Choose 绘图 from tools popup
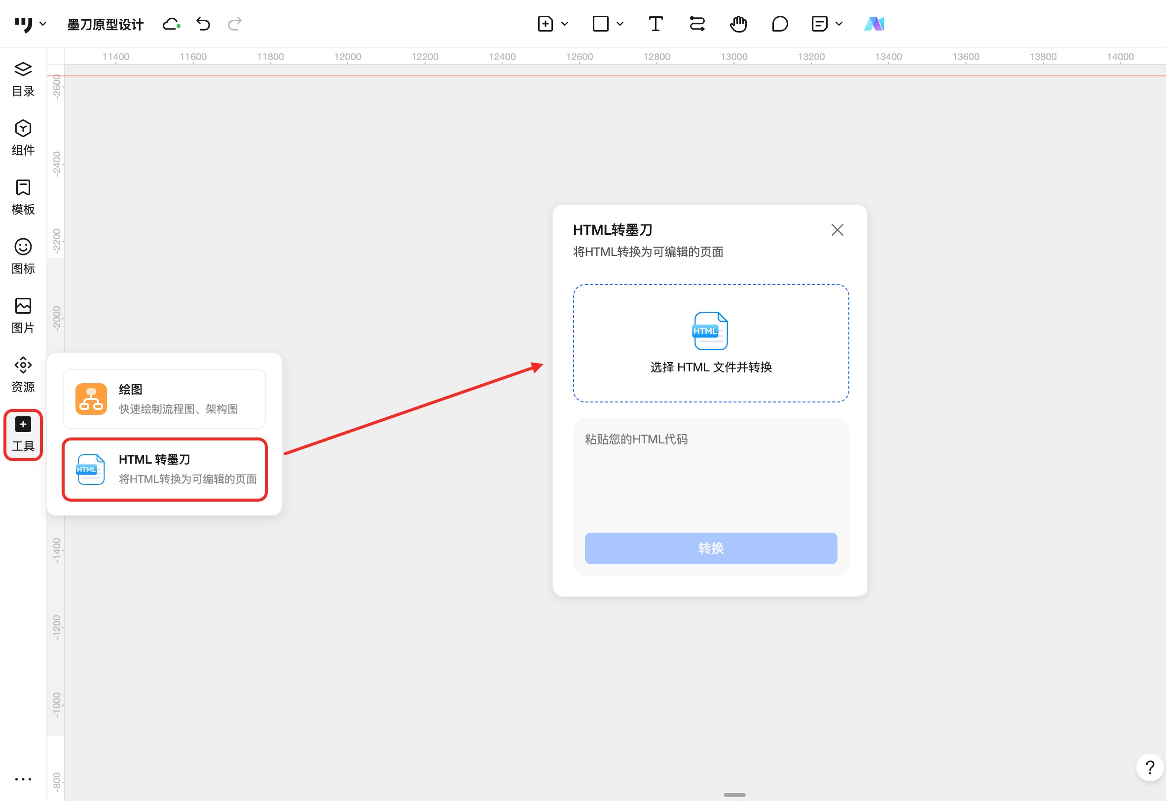The image size is (1166, 801). [x=164, y=399]
